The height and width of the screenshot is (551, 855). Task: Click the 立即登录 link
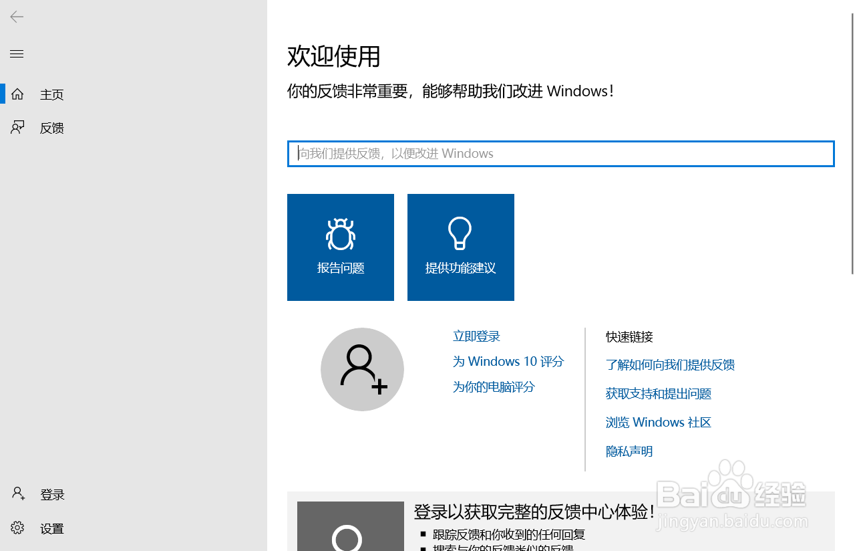[476, 336]
